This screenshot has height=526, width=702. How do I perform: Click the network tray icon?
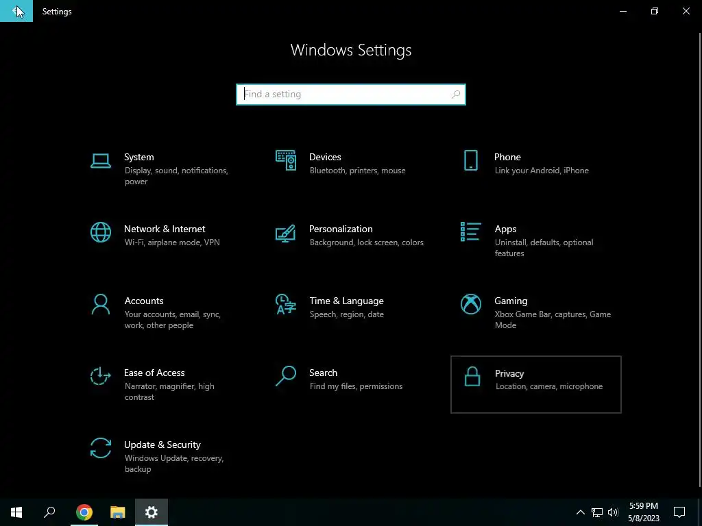coord(597,512)
